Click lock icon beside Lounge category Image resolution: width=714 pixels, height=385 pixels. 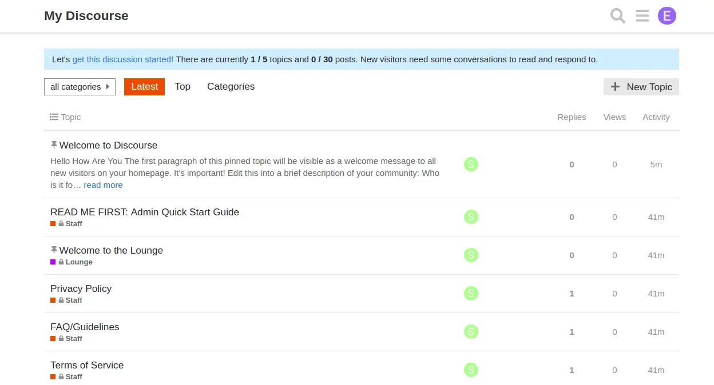coord(61,262)
